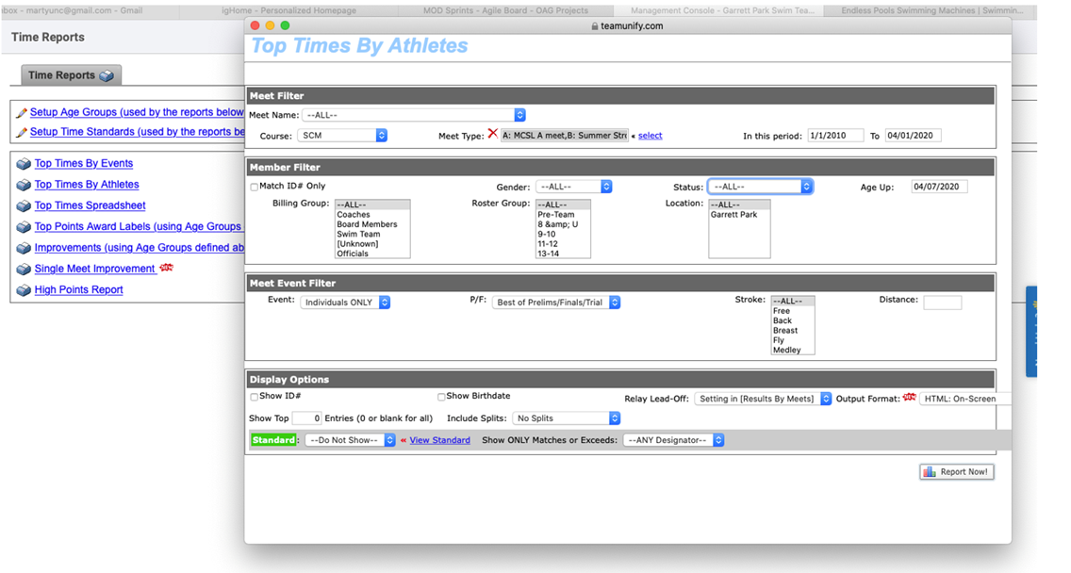Click the cube icon beside Single Meet Improvement
The image size is (1071, 573).
point(24,270)
